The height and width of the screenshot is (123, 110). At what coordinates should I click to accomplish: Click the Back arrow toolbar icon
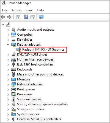coord(3,17)
